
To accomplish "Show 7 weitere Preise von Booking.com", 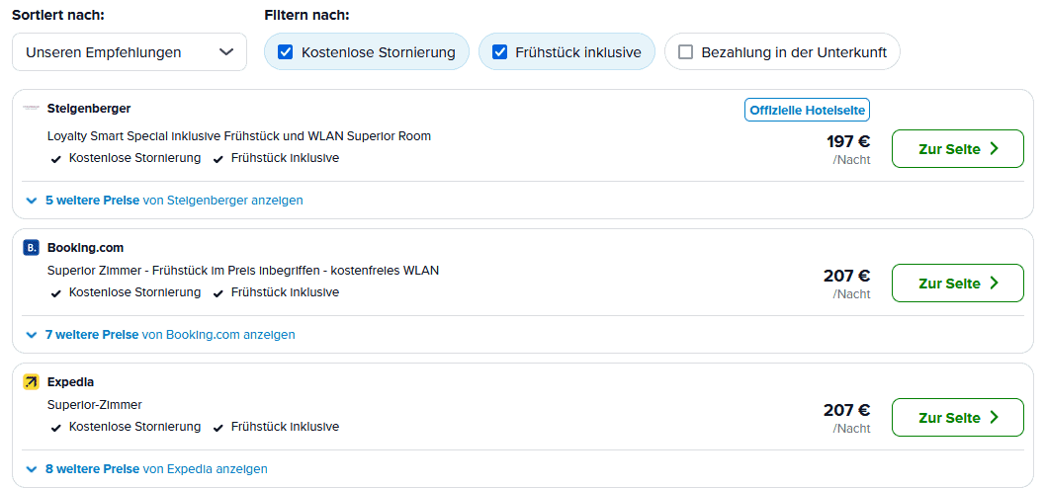I will 170,335.
